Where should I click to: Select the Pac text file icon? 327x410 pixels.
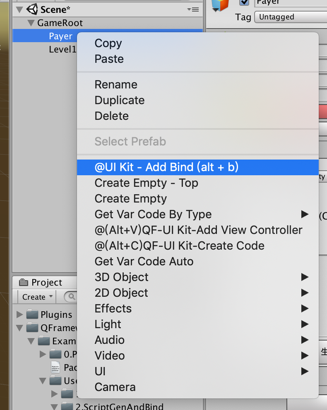pyautogui.click(x=55, y=367)
